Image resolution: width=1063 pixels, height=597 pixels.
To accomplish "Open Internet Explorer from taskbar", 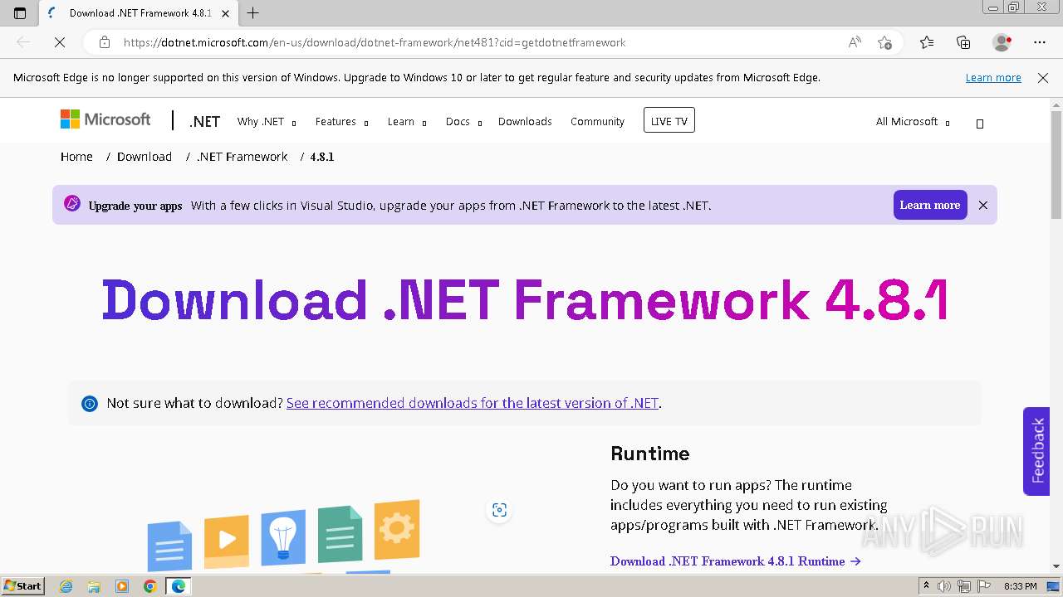I will 66,586.
